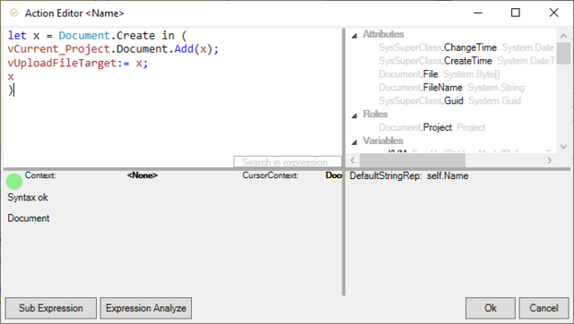Select Document.Project role row
Image resolution: width=574 pixels, height=324 pixels.
click(x=432, y=127)
